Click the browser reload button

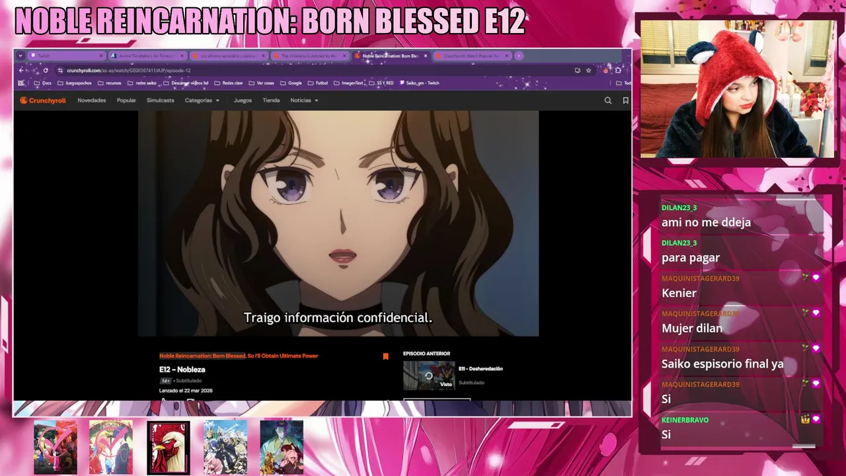click(46, 70)
